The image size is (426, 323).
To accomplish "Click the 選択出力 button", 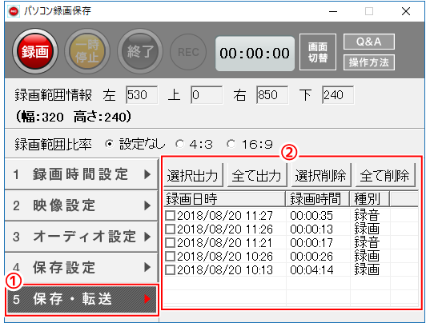I will 193,175.
